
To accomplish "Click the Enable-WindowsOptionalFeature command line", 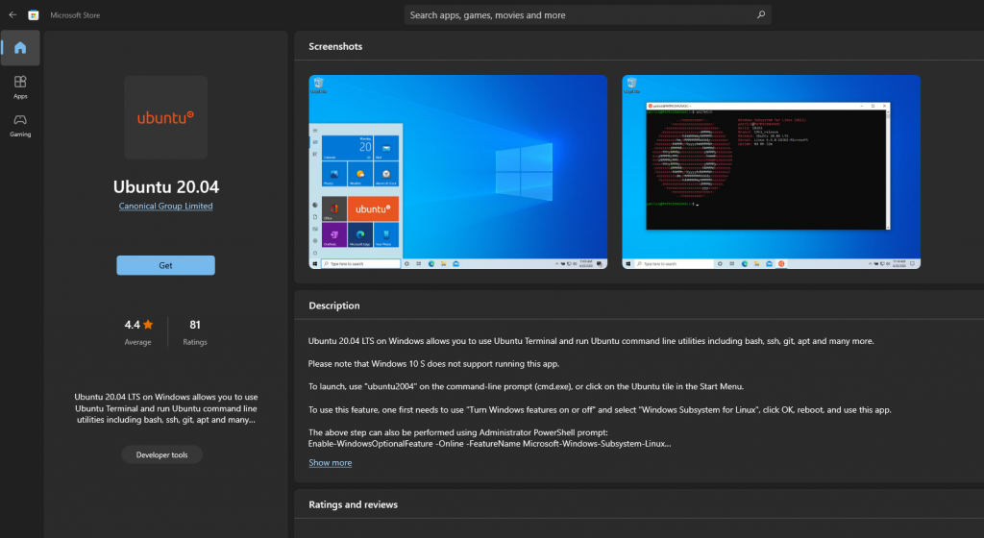I will 489,443.
